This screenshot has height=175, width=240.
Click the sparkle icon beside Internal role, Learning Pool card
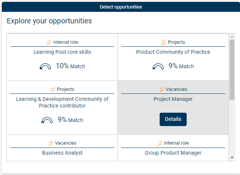(49, 42)
